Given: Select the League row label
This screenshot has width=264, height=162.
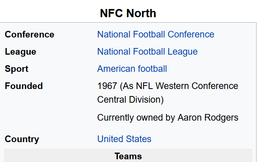Looking at the screenshot, I should coord(20,52).
